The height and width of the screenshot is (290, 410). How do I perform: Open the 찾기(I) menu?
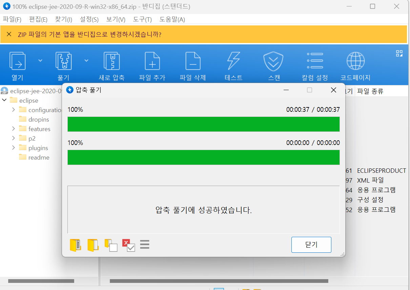[x=63, y=19]
